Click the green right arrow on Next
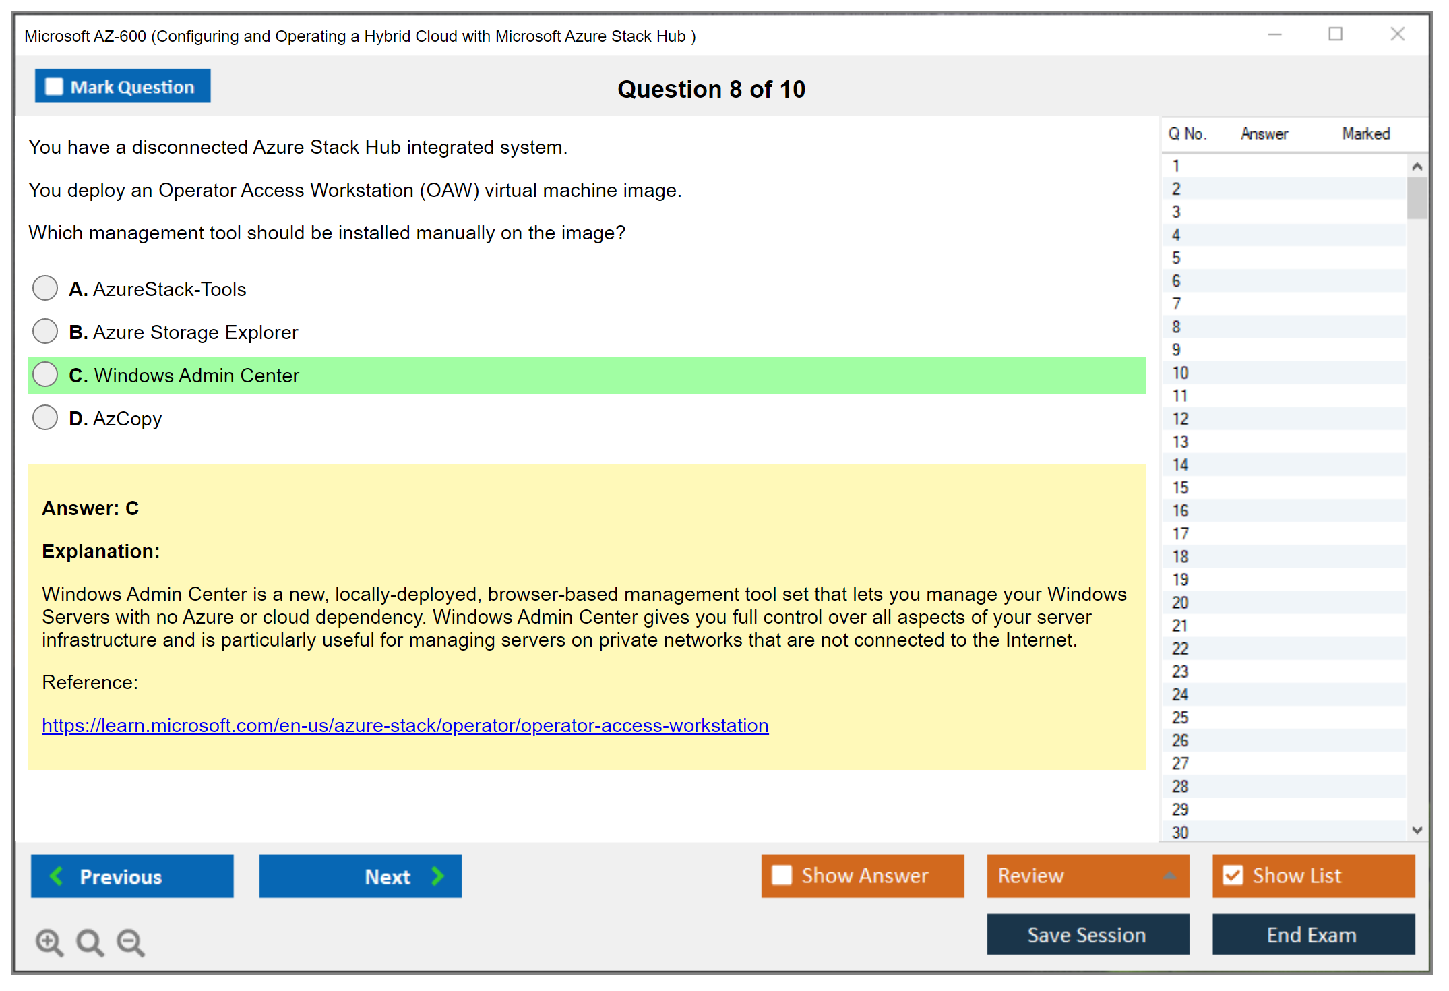The width and height of the screenshot is (1449, 991). point(437,876)
